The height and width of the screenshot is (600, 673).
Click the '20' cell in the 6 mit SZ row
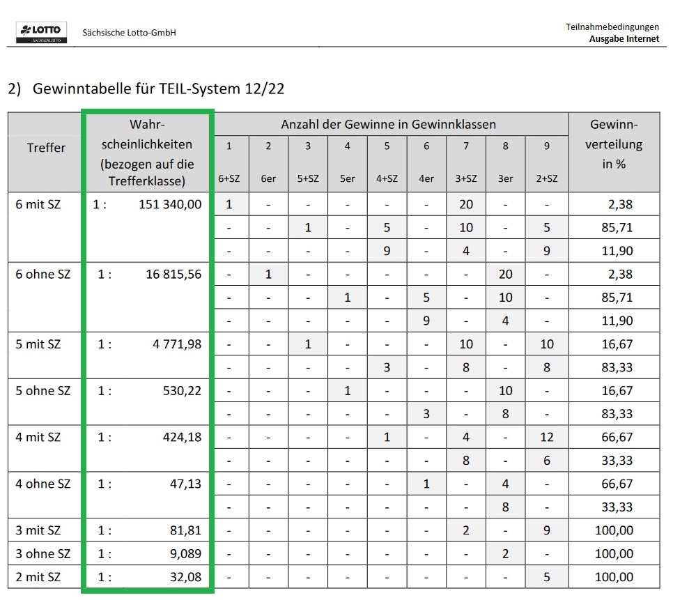click(x=466, y=204)
